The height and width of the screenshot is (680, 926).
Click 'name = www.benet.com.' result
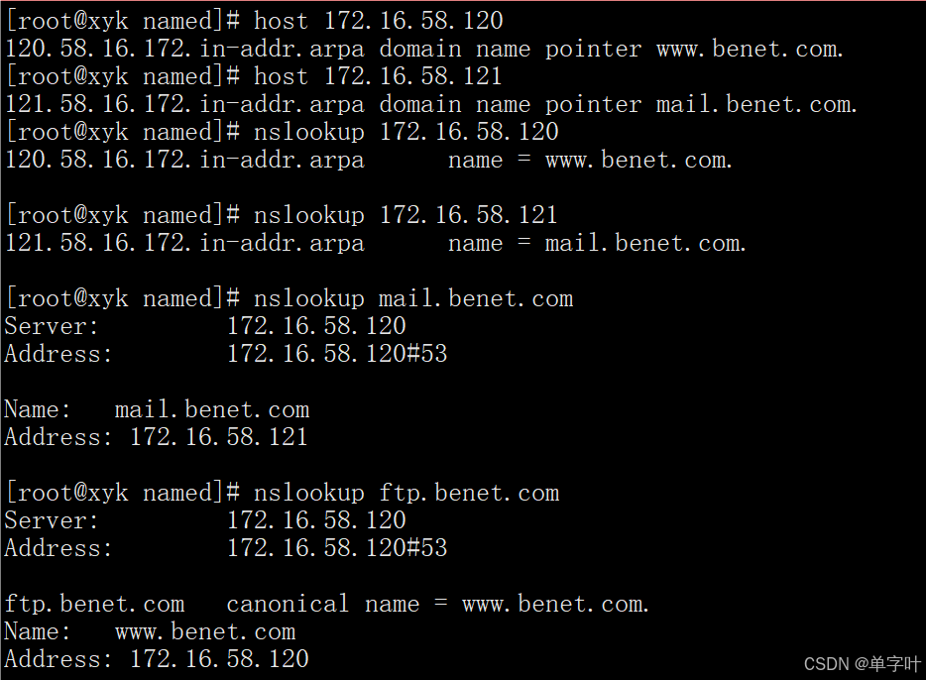tap(590, 160)
